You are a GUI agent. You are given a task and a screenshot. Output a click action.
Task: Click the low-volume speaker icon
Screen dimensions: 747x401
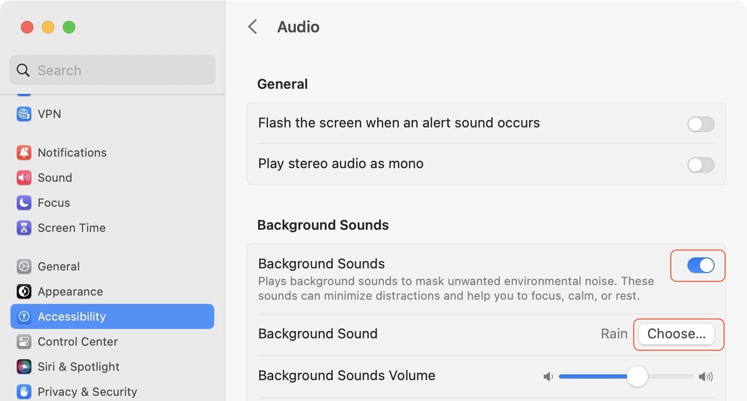(x=548, y=376)
